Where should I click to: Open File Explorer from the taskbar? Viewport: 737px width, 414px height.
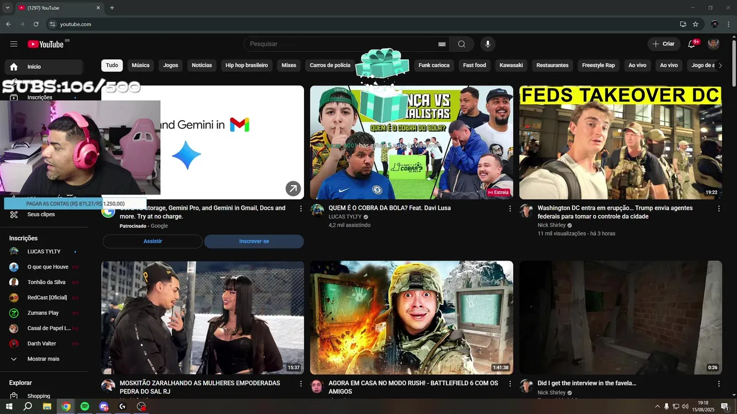47,407
